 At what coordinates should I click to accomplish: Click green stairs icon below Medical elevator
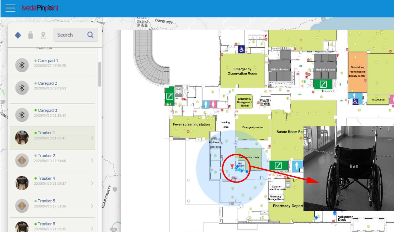[x=323, y=84]
